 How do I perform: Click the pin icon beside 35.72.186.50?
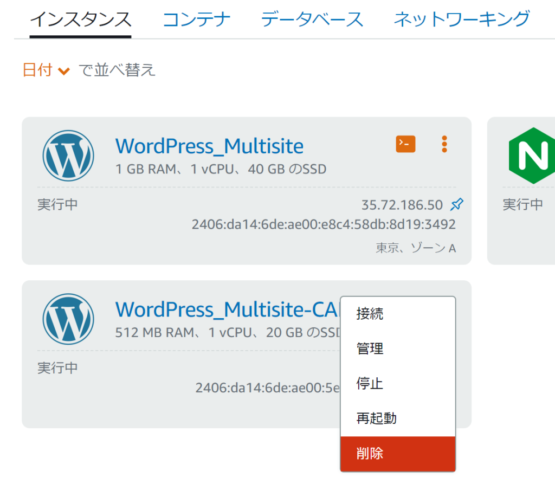point(457,205)
